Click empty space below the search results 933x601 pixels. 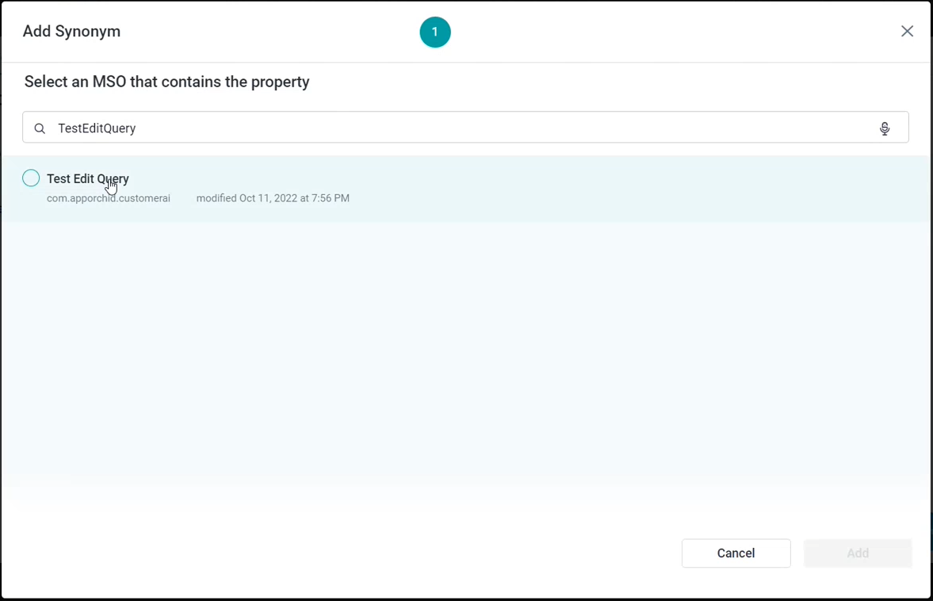pyautogui.click(x=466, y=357)
